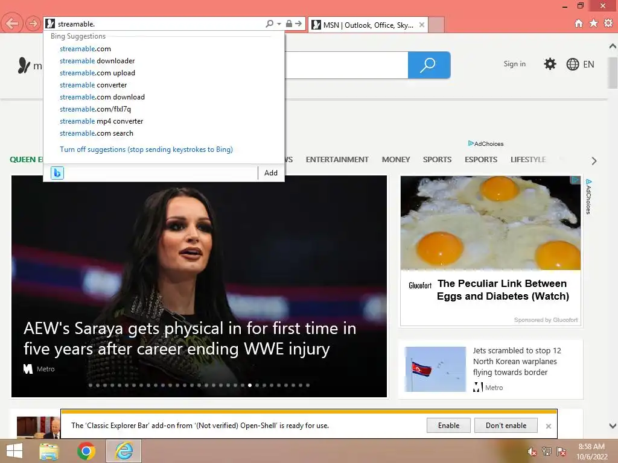Viewport: 618px width, 463px height.
Task: Expand more categories with right chevron
Action: coord(594,161)
